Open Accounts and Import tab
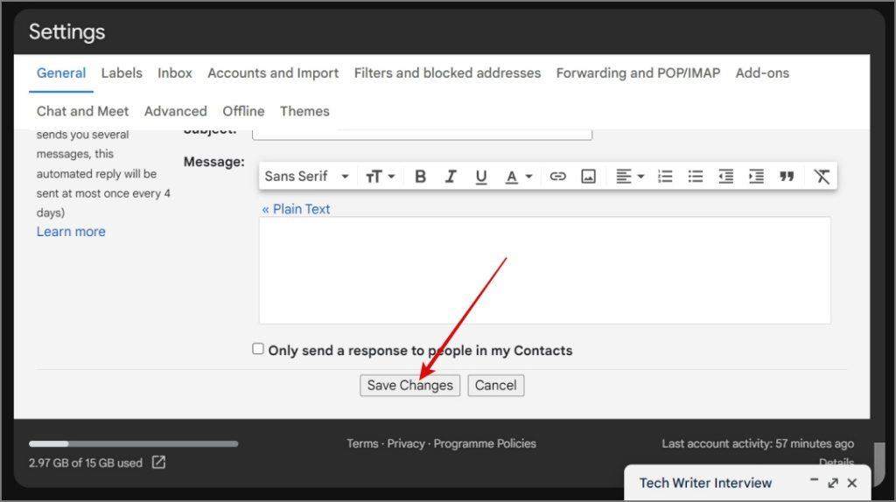 click(273, 73)
